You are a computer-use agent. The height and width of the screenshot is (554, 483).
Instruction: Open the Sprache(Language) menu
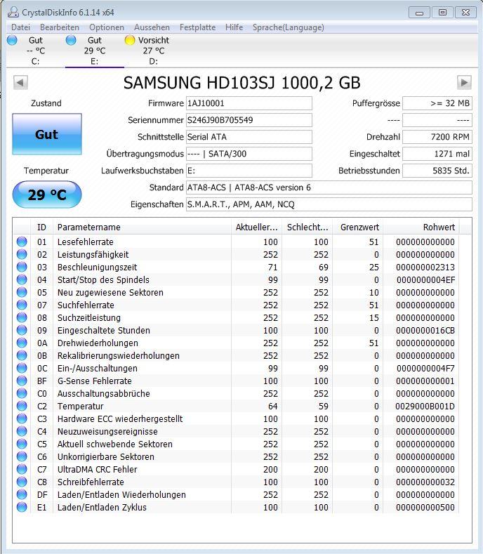(x=289, y=27)
